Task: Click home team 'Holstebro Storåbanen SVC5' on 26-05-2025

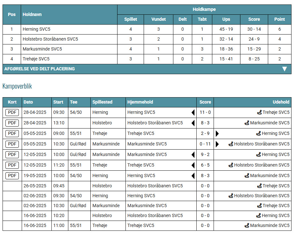Action: [x=155, y=186]
